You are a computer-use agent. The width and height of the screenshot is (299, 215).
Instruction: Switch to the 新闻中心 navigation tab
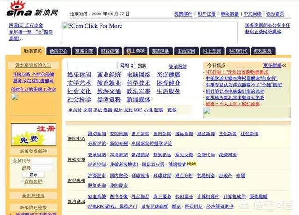tap(58, 51)
